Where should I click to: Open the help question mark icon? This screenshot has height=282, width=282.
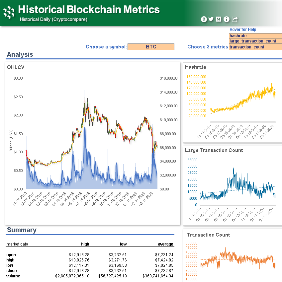point(204,19)
